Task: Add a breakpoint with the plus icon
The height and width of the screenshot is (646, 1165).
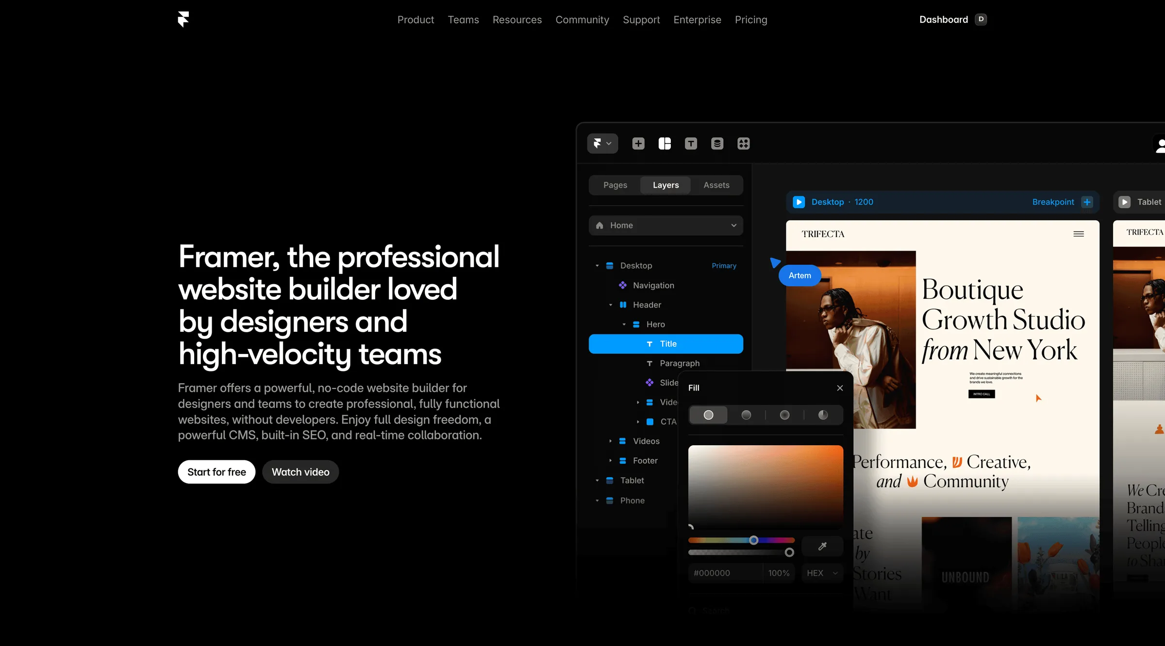Action: coord(1087,202)
